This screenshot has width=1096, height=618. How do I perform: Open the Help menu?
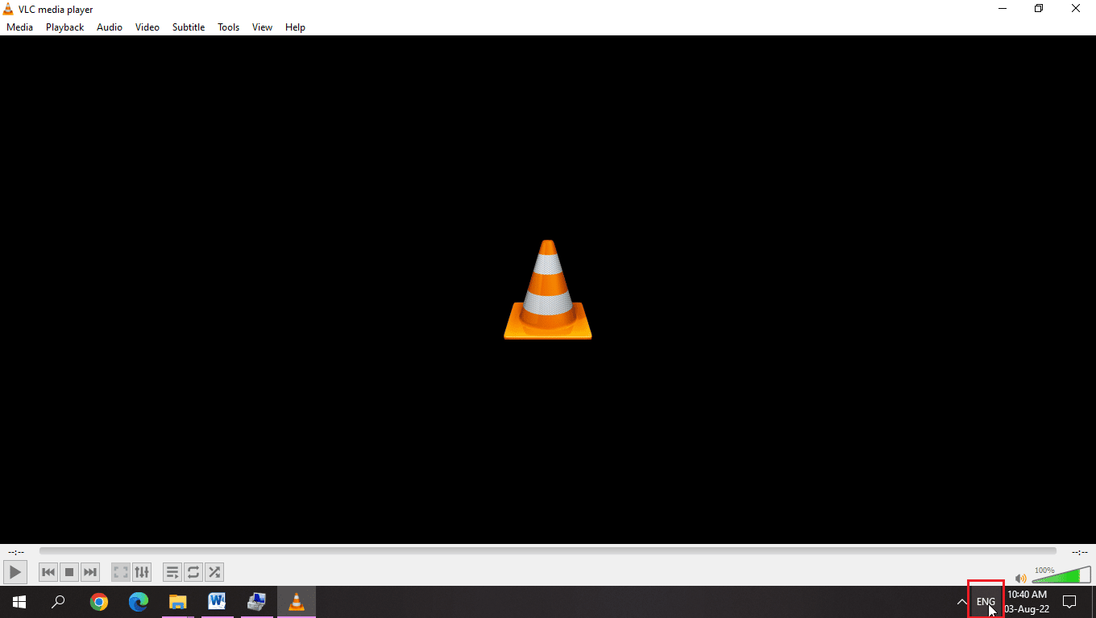click(296, 27)
